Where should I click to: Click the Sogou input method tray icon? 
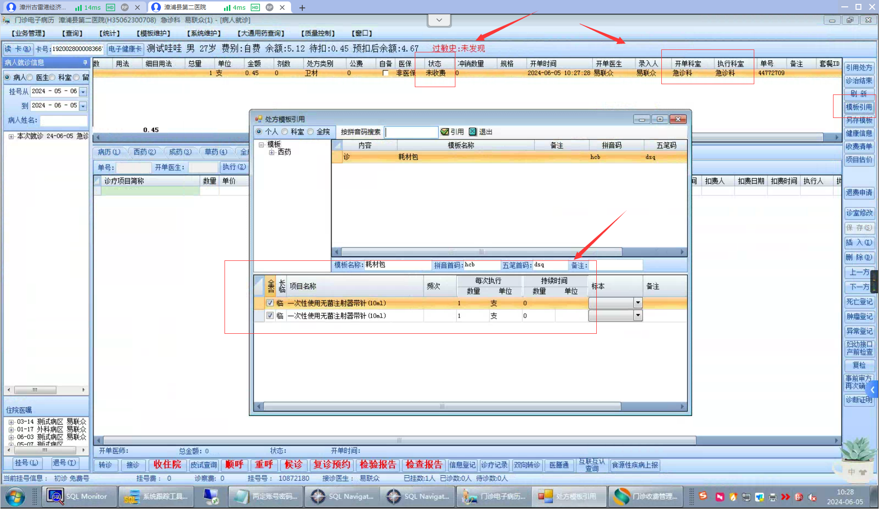click(x=703, y=496)
